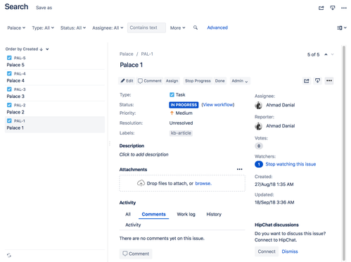Open the Assignee: All filter dropdown
This screenshot has height=262, width=351.
click(x=108, y=28)
